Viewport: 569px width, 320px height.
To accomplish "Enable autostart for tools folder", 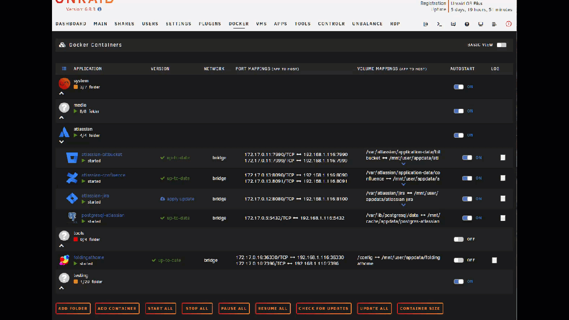I will [458, 239].
